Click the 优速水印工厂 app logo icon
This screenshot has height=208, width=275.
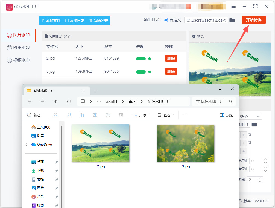[9, 7]
